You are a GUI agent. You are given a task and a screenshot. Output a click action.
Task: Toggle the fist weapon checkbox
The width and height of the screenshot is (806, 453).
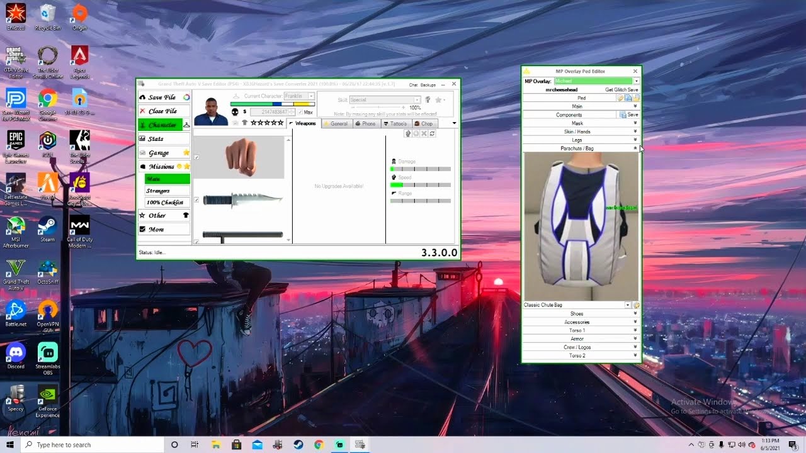tap(196, 157)
